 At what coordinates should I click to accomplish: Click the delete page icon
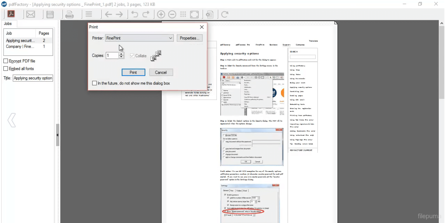[x=210, y=14]
